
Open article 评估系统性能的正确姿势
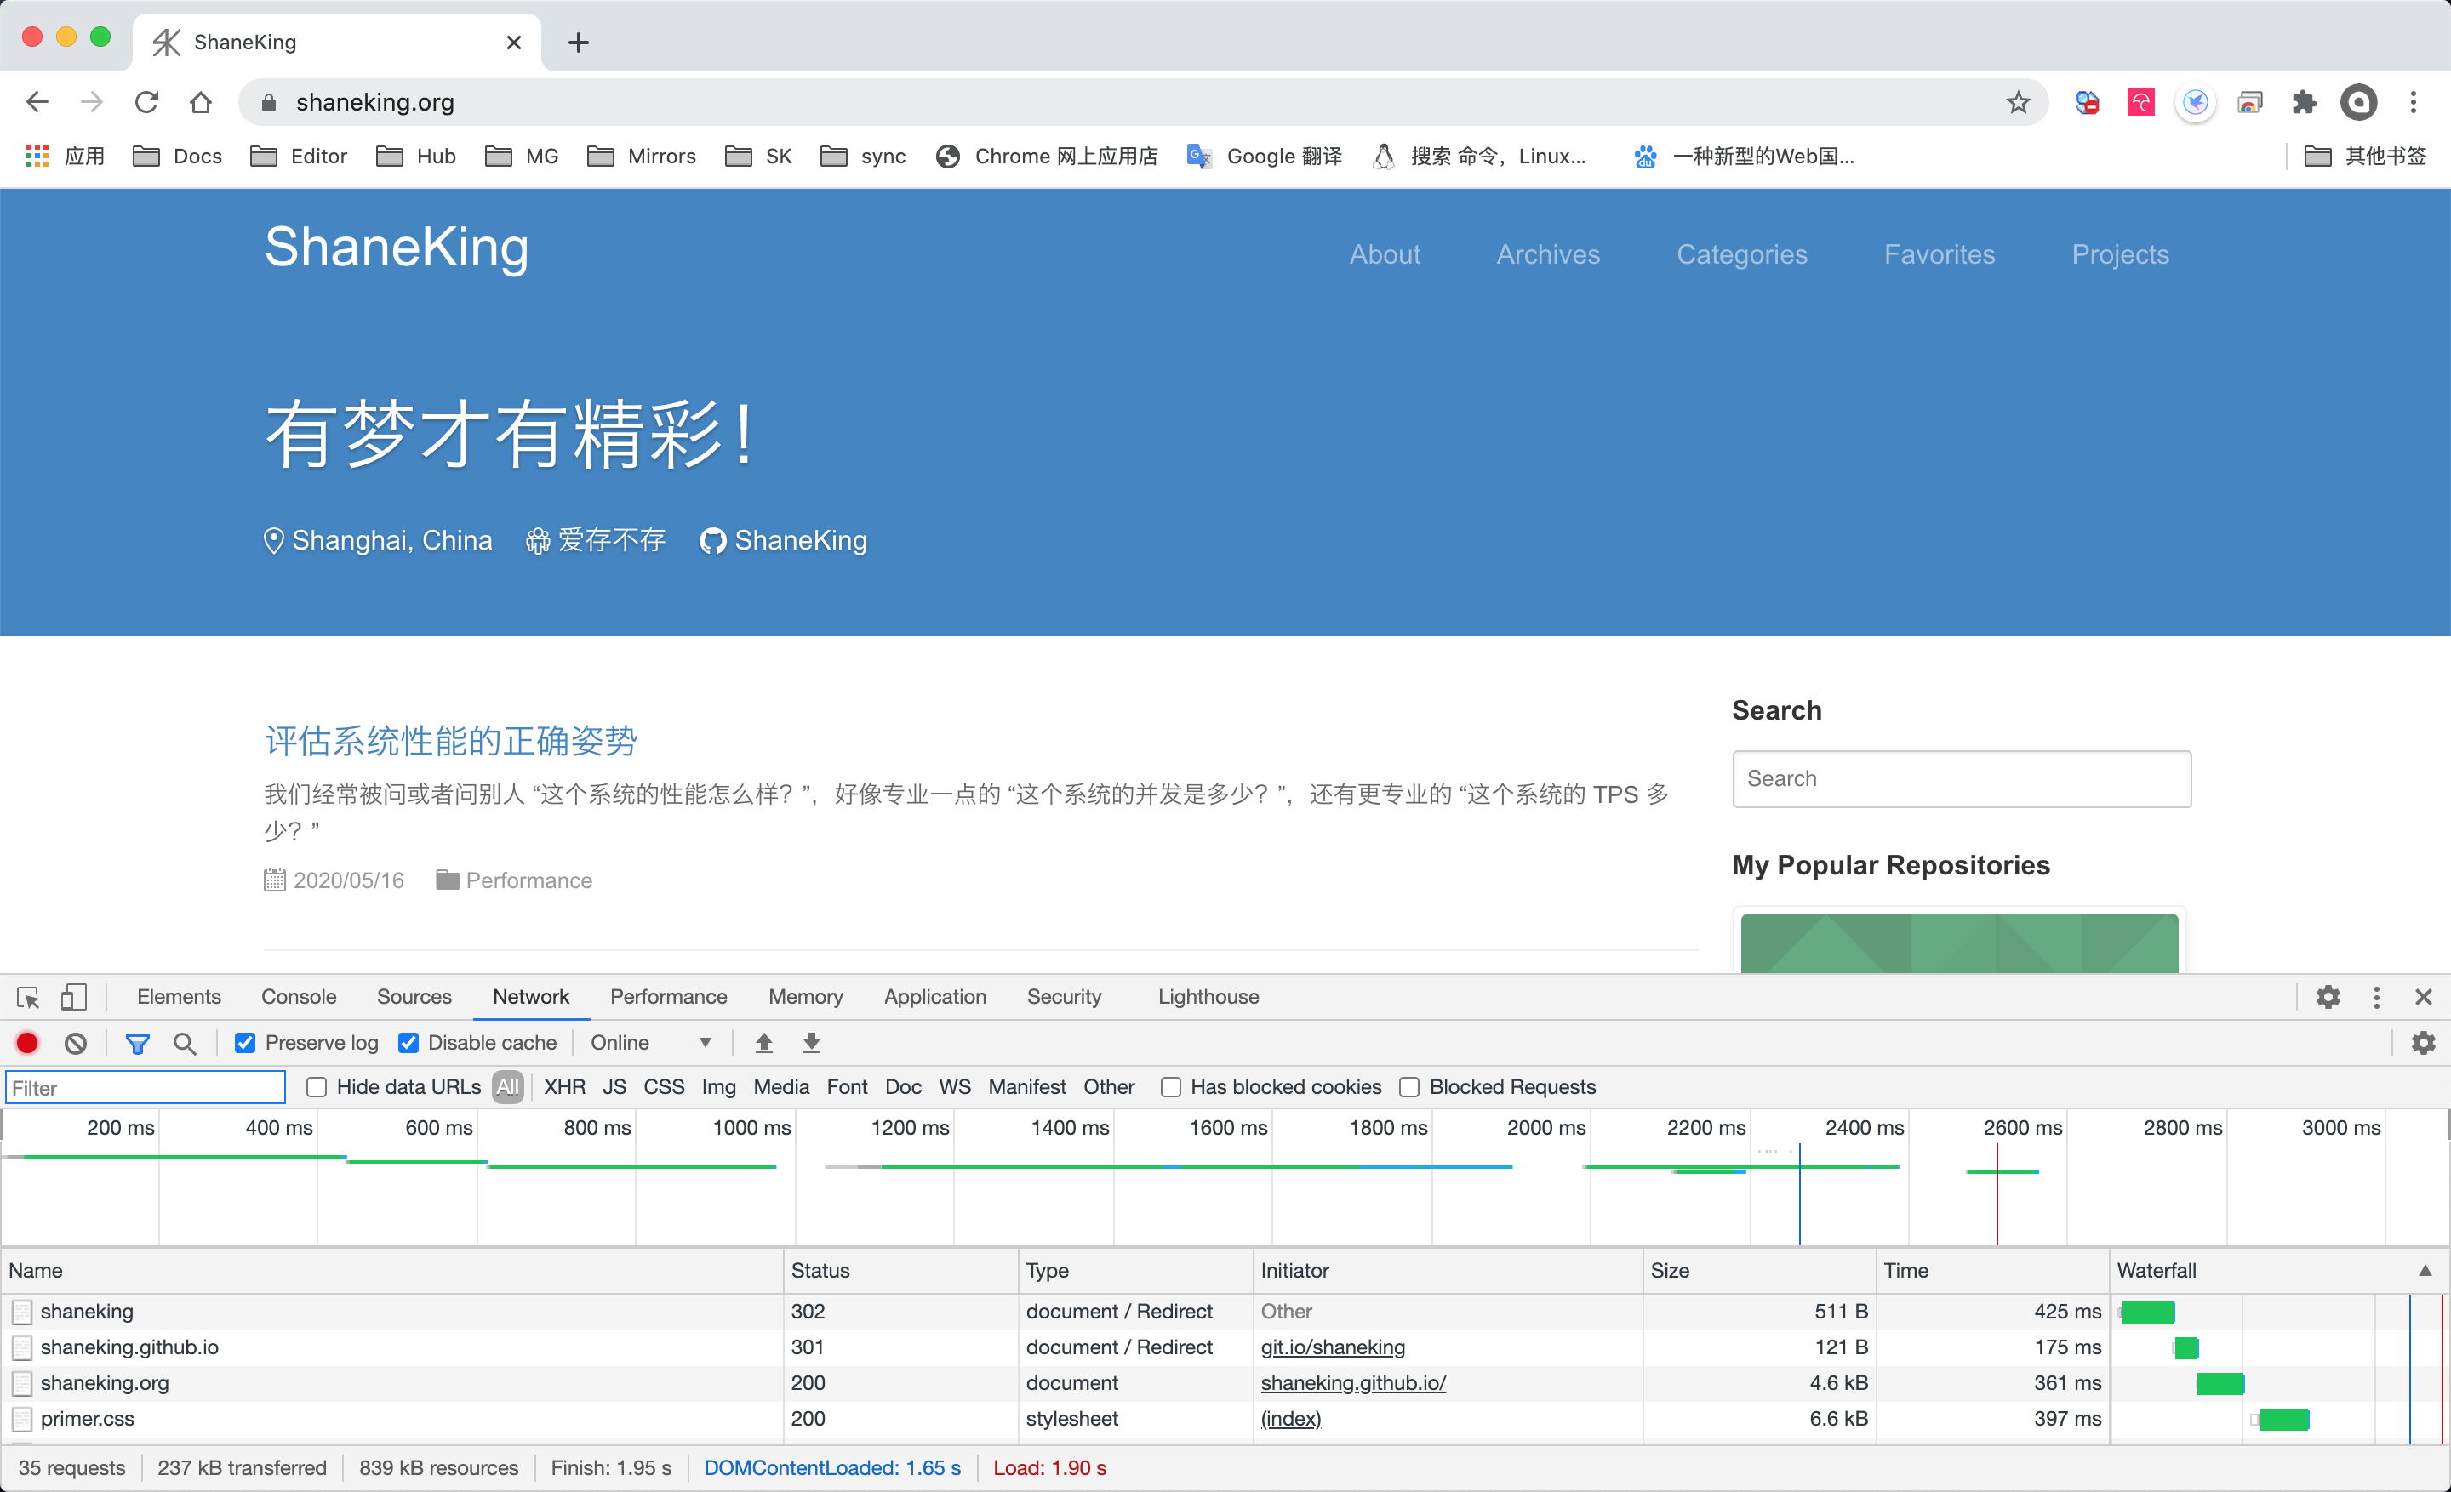coord(450,741)
